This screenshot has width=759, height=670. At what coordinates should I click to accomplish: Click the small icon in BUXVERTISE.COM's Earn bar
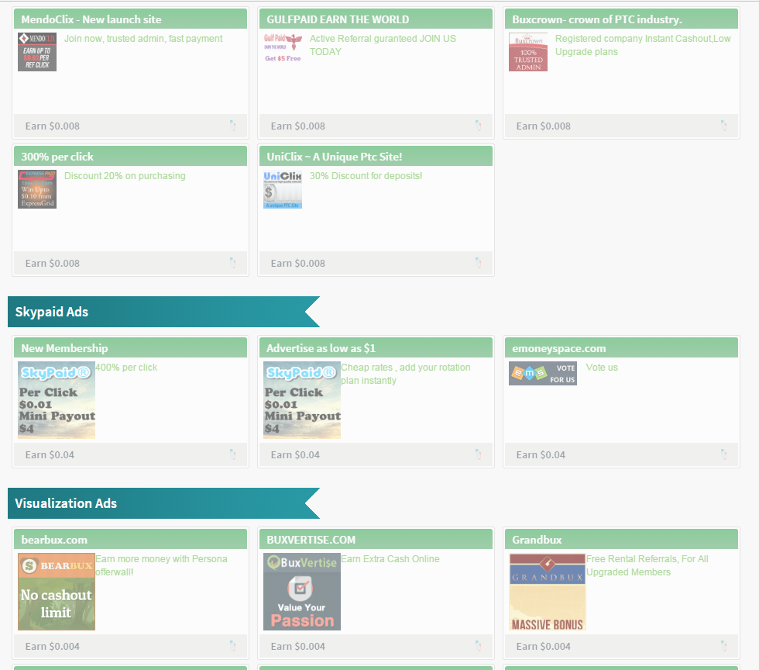pos(479,646)
